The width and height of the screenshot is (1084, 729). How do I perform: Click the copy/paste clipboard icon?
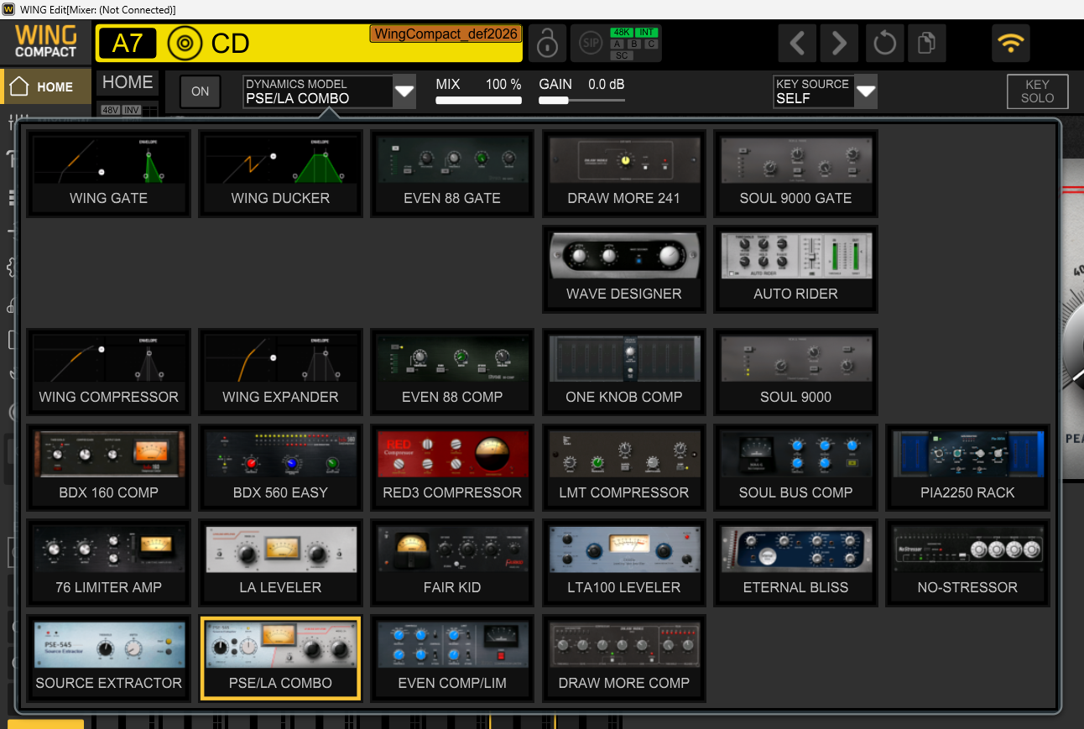tap(926, 43)
